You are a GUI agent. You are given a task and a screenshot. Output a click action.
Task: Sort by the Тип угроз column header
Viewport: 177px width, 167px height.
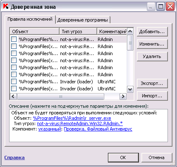click(x=78, y=31)
